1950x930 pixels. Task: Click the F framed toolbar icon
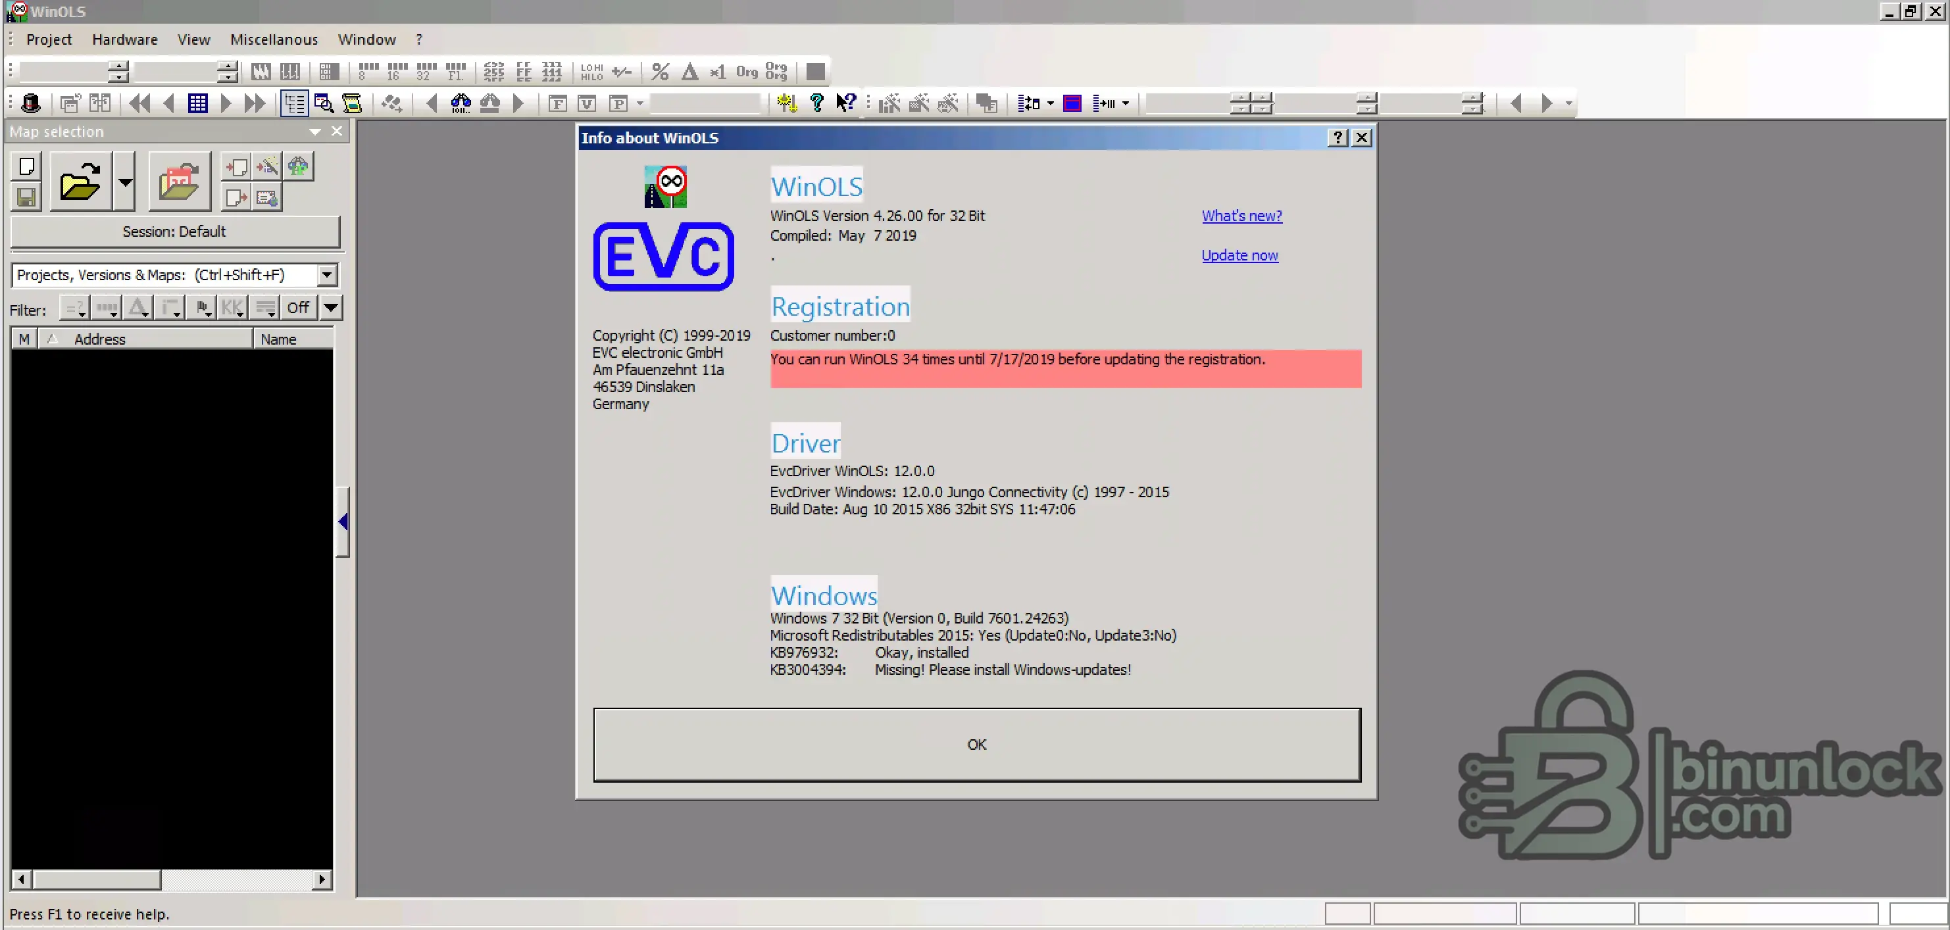tap(557, 103)
